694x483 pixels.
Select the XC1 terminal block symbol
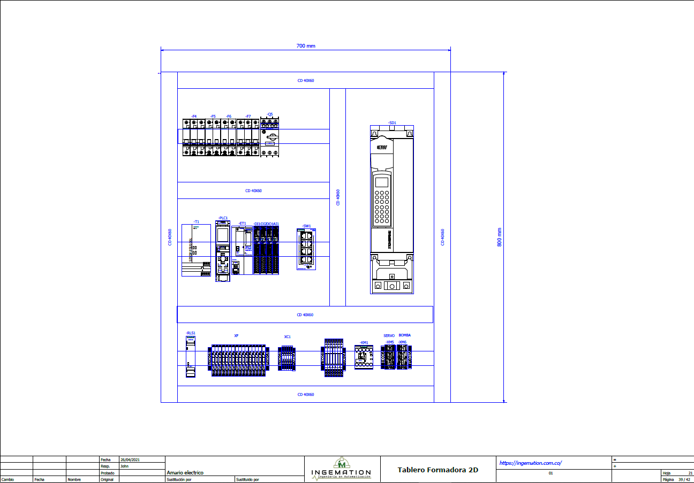coord(286,358)
